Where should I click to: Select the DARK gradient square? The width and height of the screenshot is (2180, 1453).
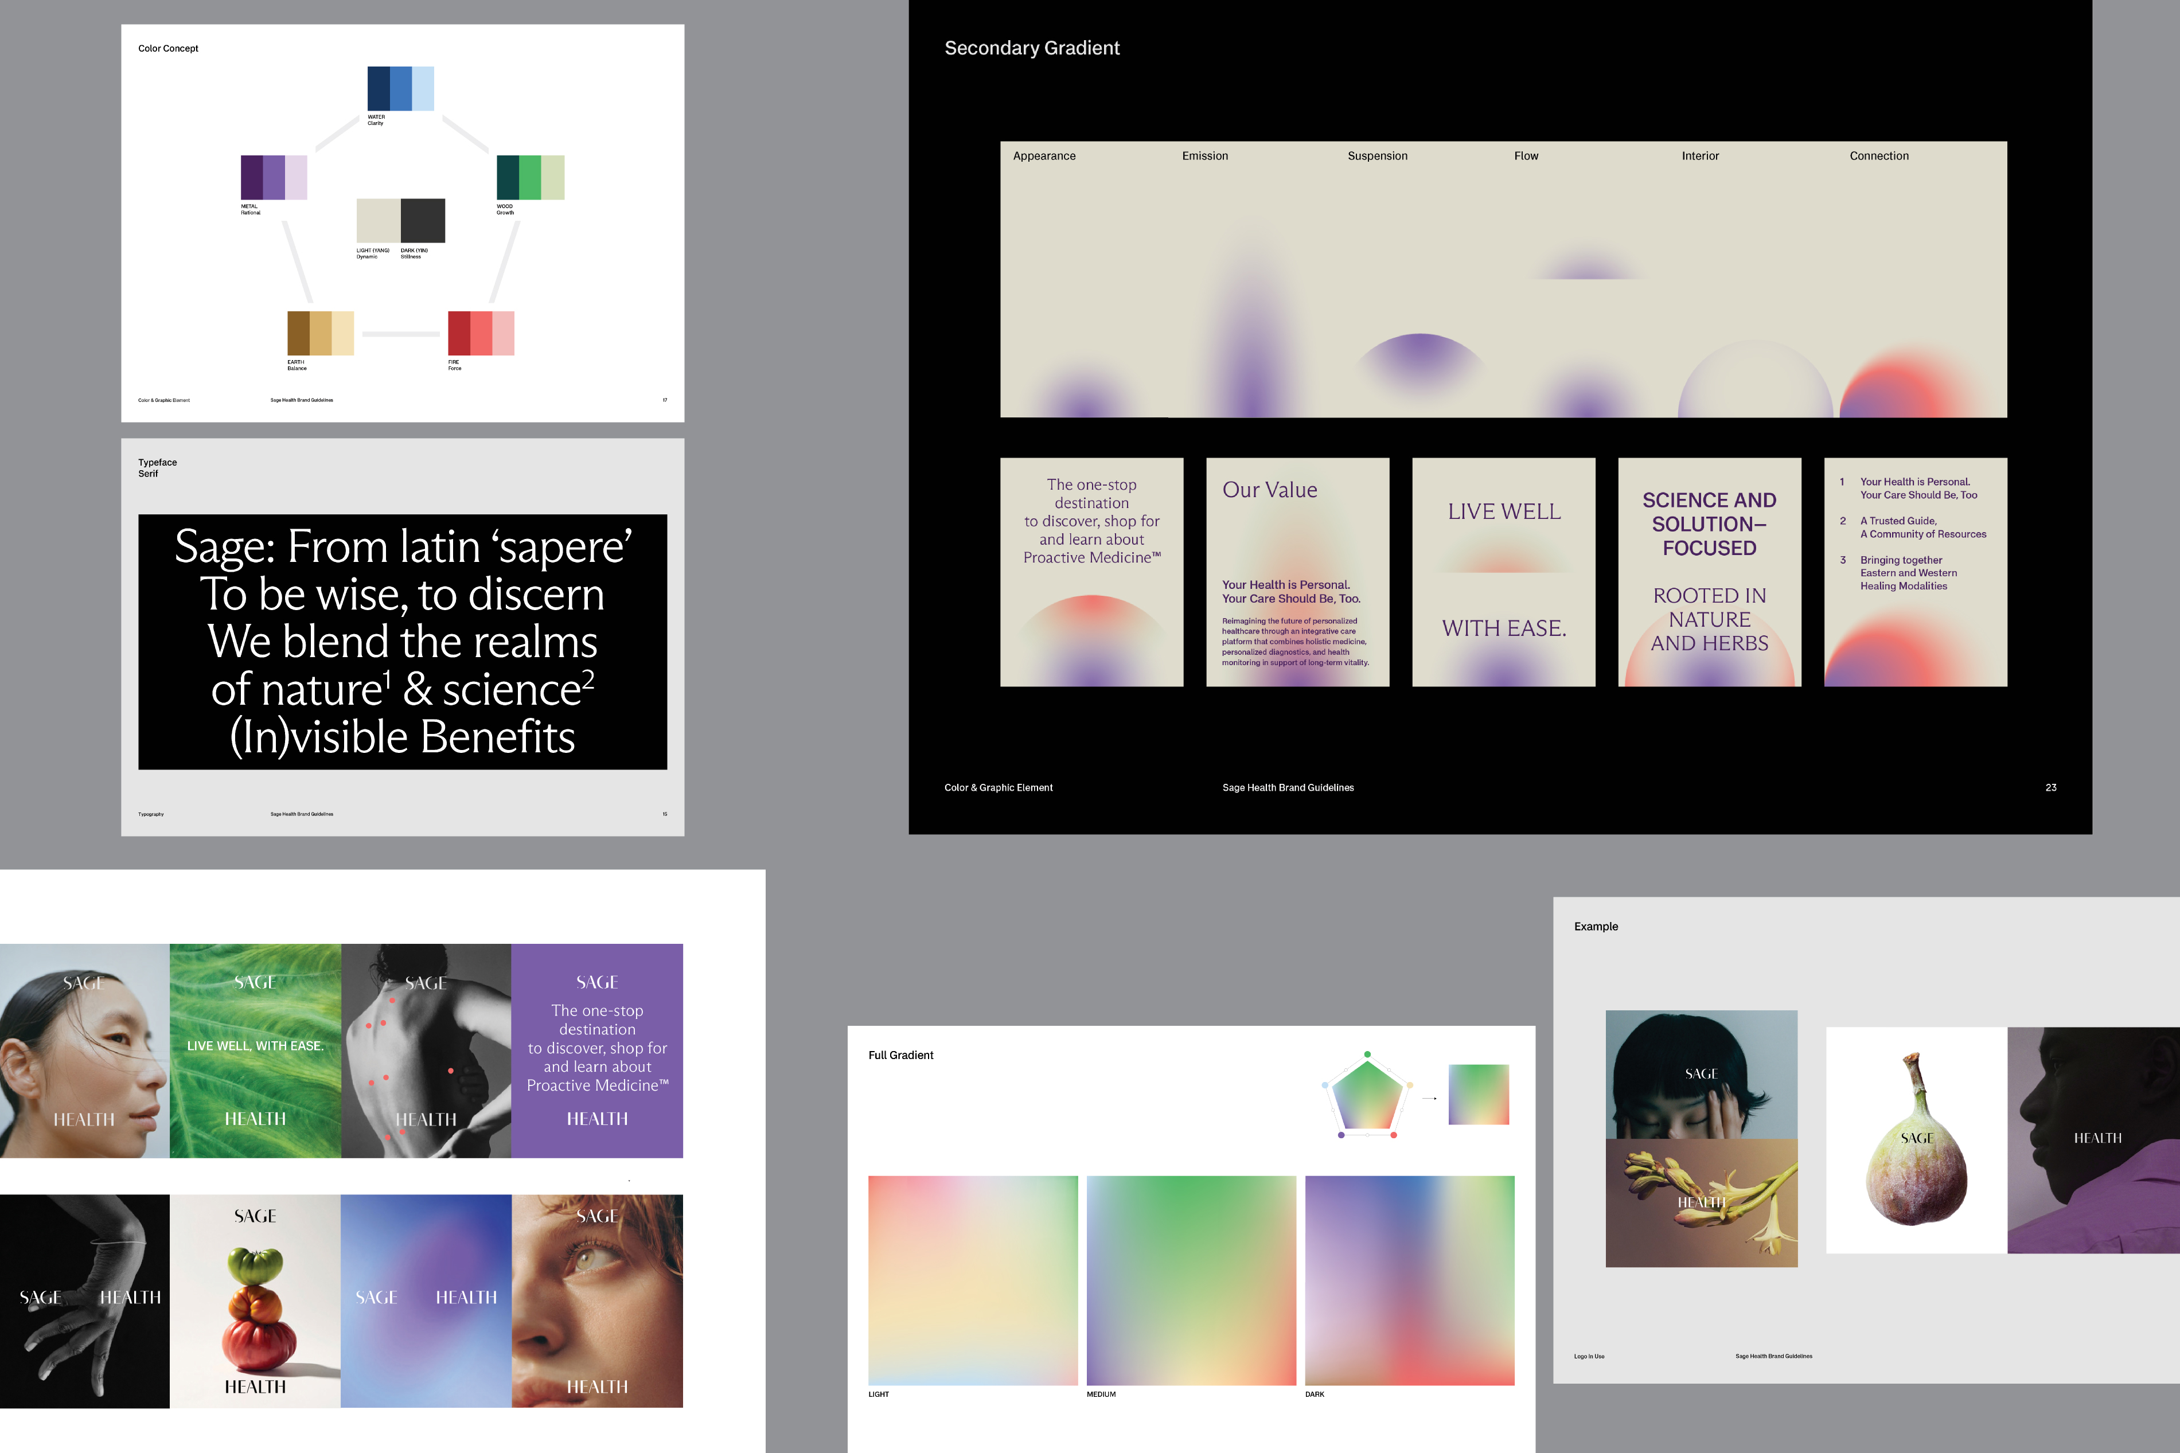click(x=1409, y=1280)
